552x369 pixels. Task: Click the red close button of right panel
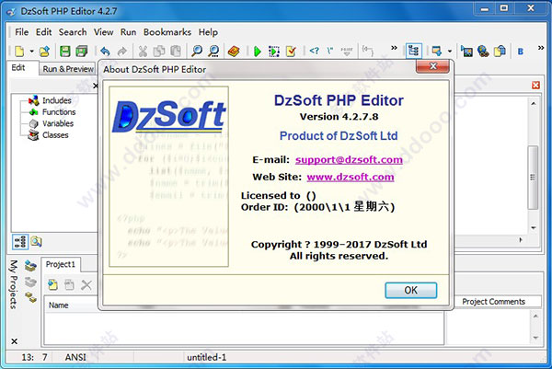pyautogui.click(x=535, y=86)
